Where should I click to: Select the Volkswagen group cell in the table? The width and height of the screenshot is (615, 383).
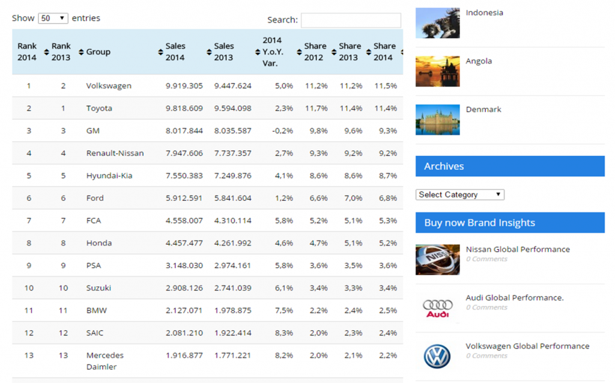[109, 85]
